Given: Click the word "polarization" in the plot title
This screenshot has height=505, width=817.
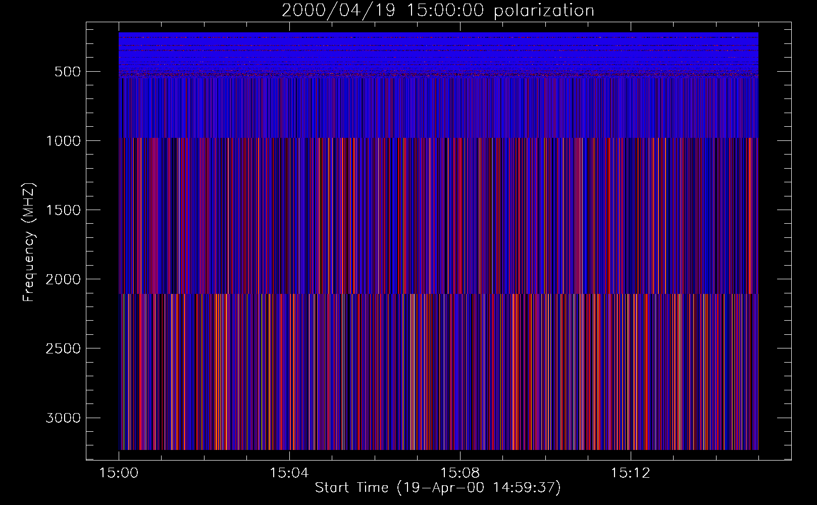Looking at the screenshot, I should pos(543,11).
